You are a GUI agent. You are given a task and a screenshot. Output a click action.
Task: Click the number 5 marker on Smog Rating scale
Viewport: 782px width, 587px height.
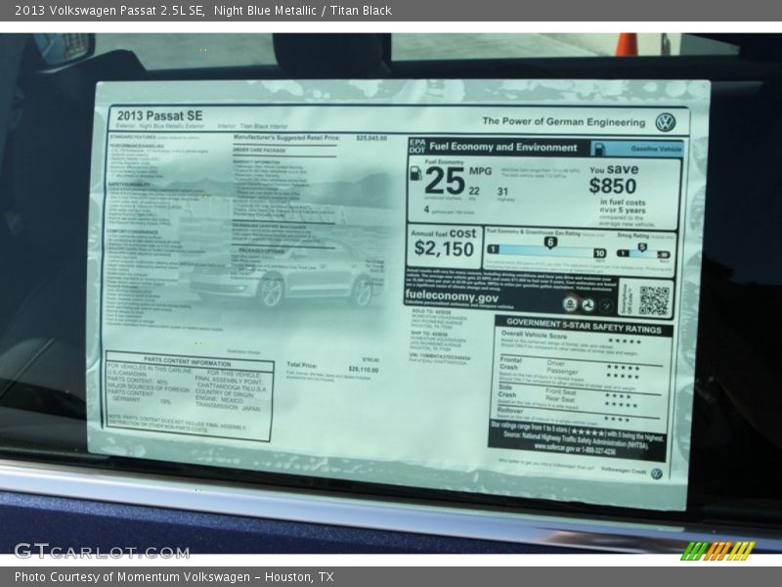[x=642, y=247]
